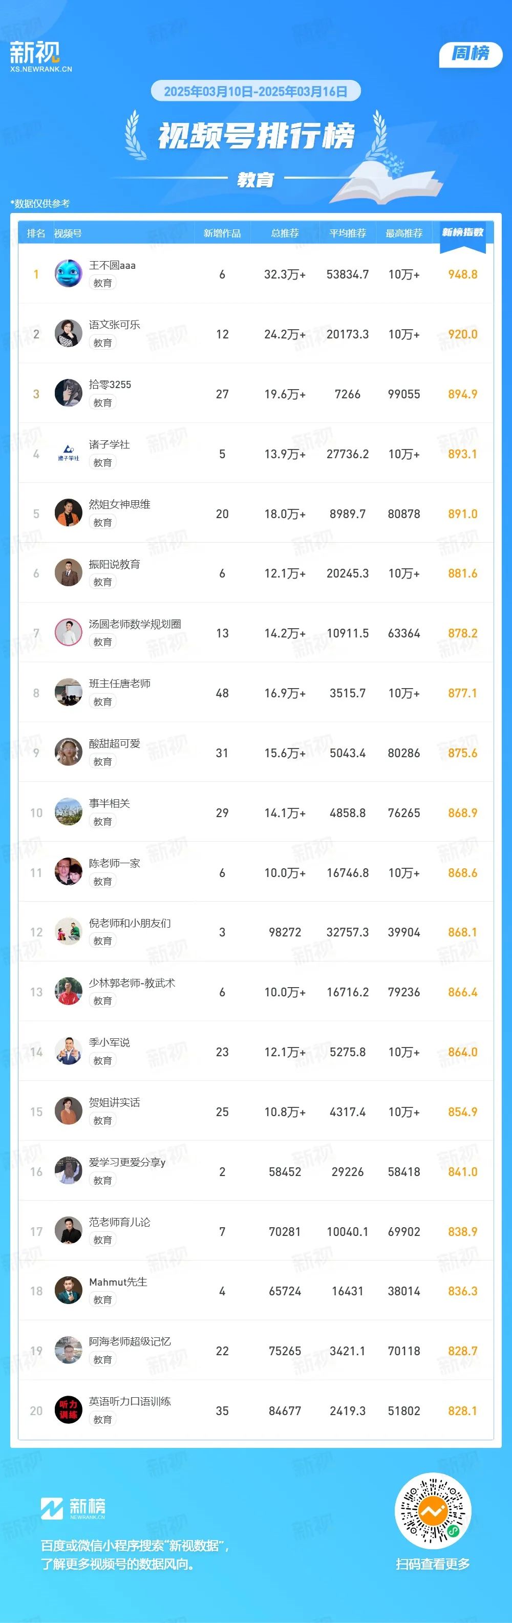Click the 扫码查看更多 label
Screen dimensions: 512x1623
(433, 1564)
